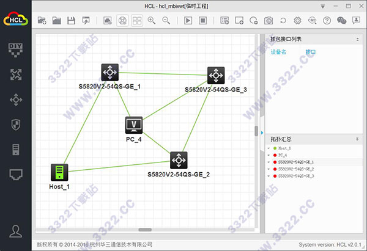Open help with the question mark icon
Viewport: 367px width, 251px height.
click(x=327, y=21)
